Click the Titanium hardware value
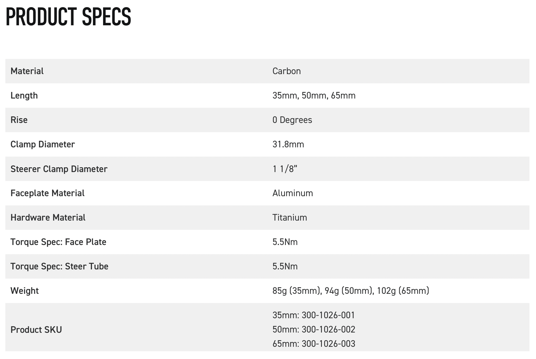 (x=289, y=218)
